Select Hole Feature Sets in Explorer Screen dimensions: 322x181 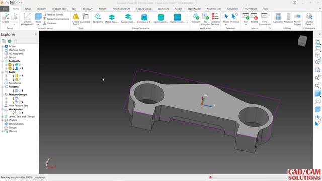[18, 106]
